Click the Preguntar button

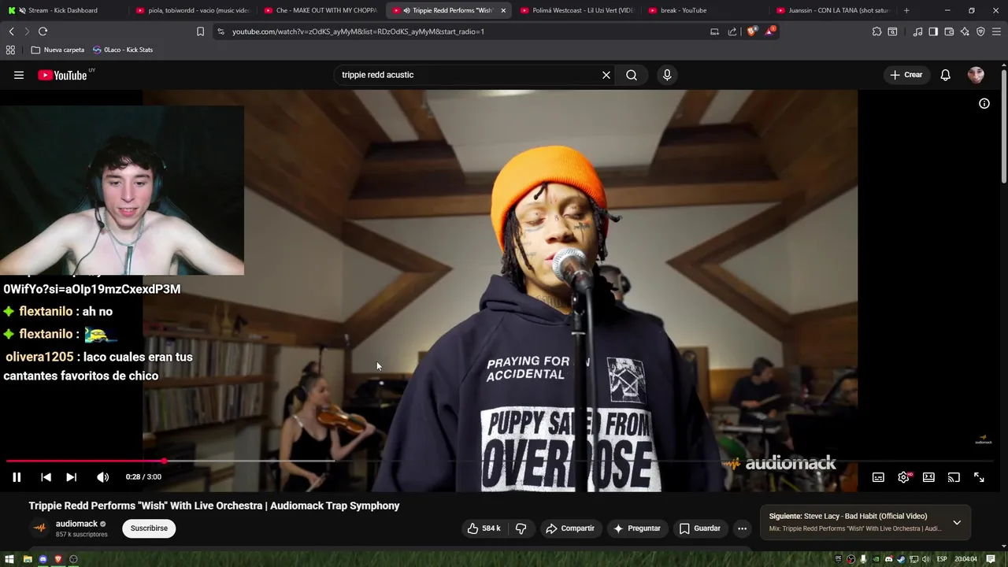636,528
